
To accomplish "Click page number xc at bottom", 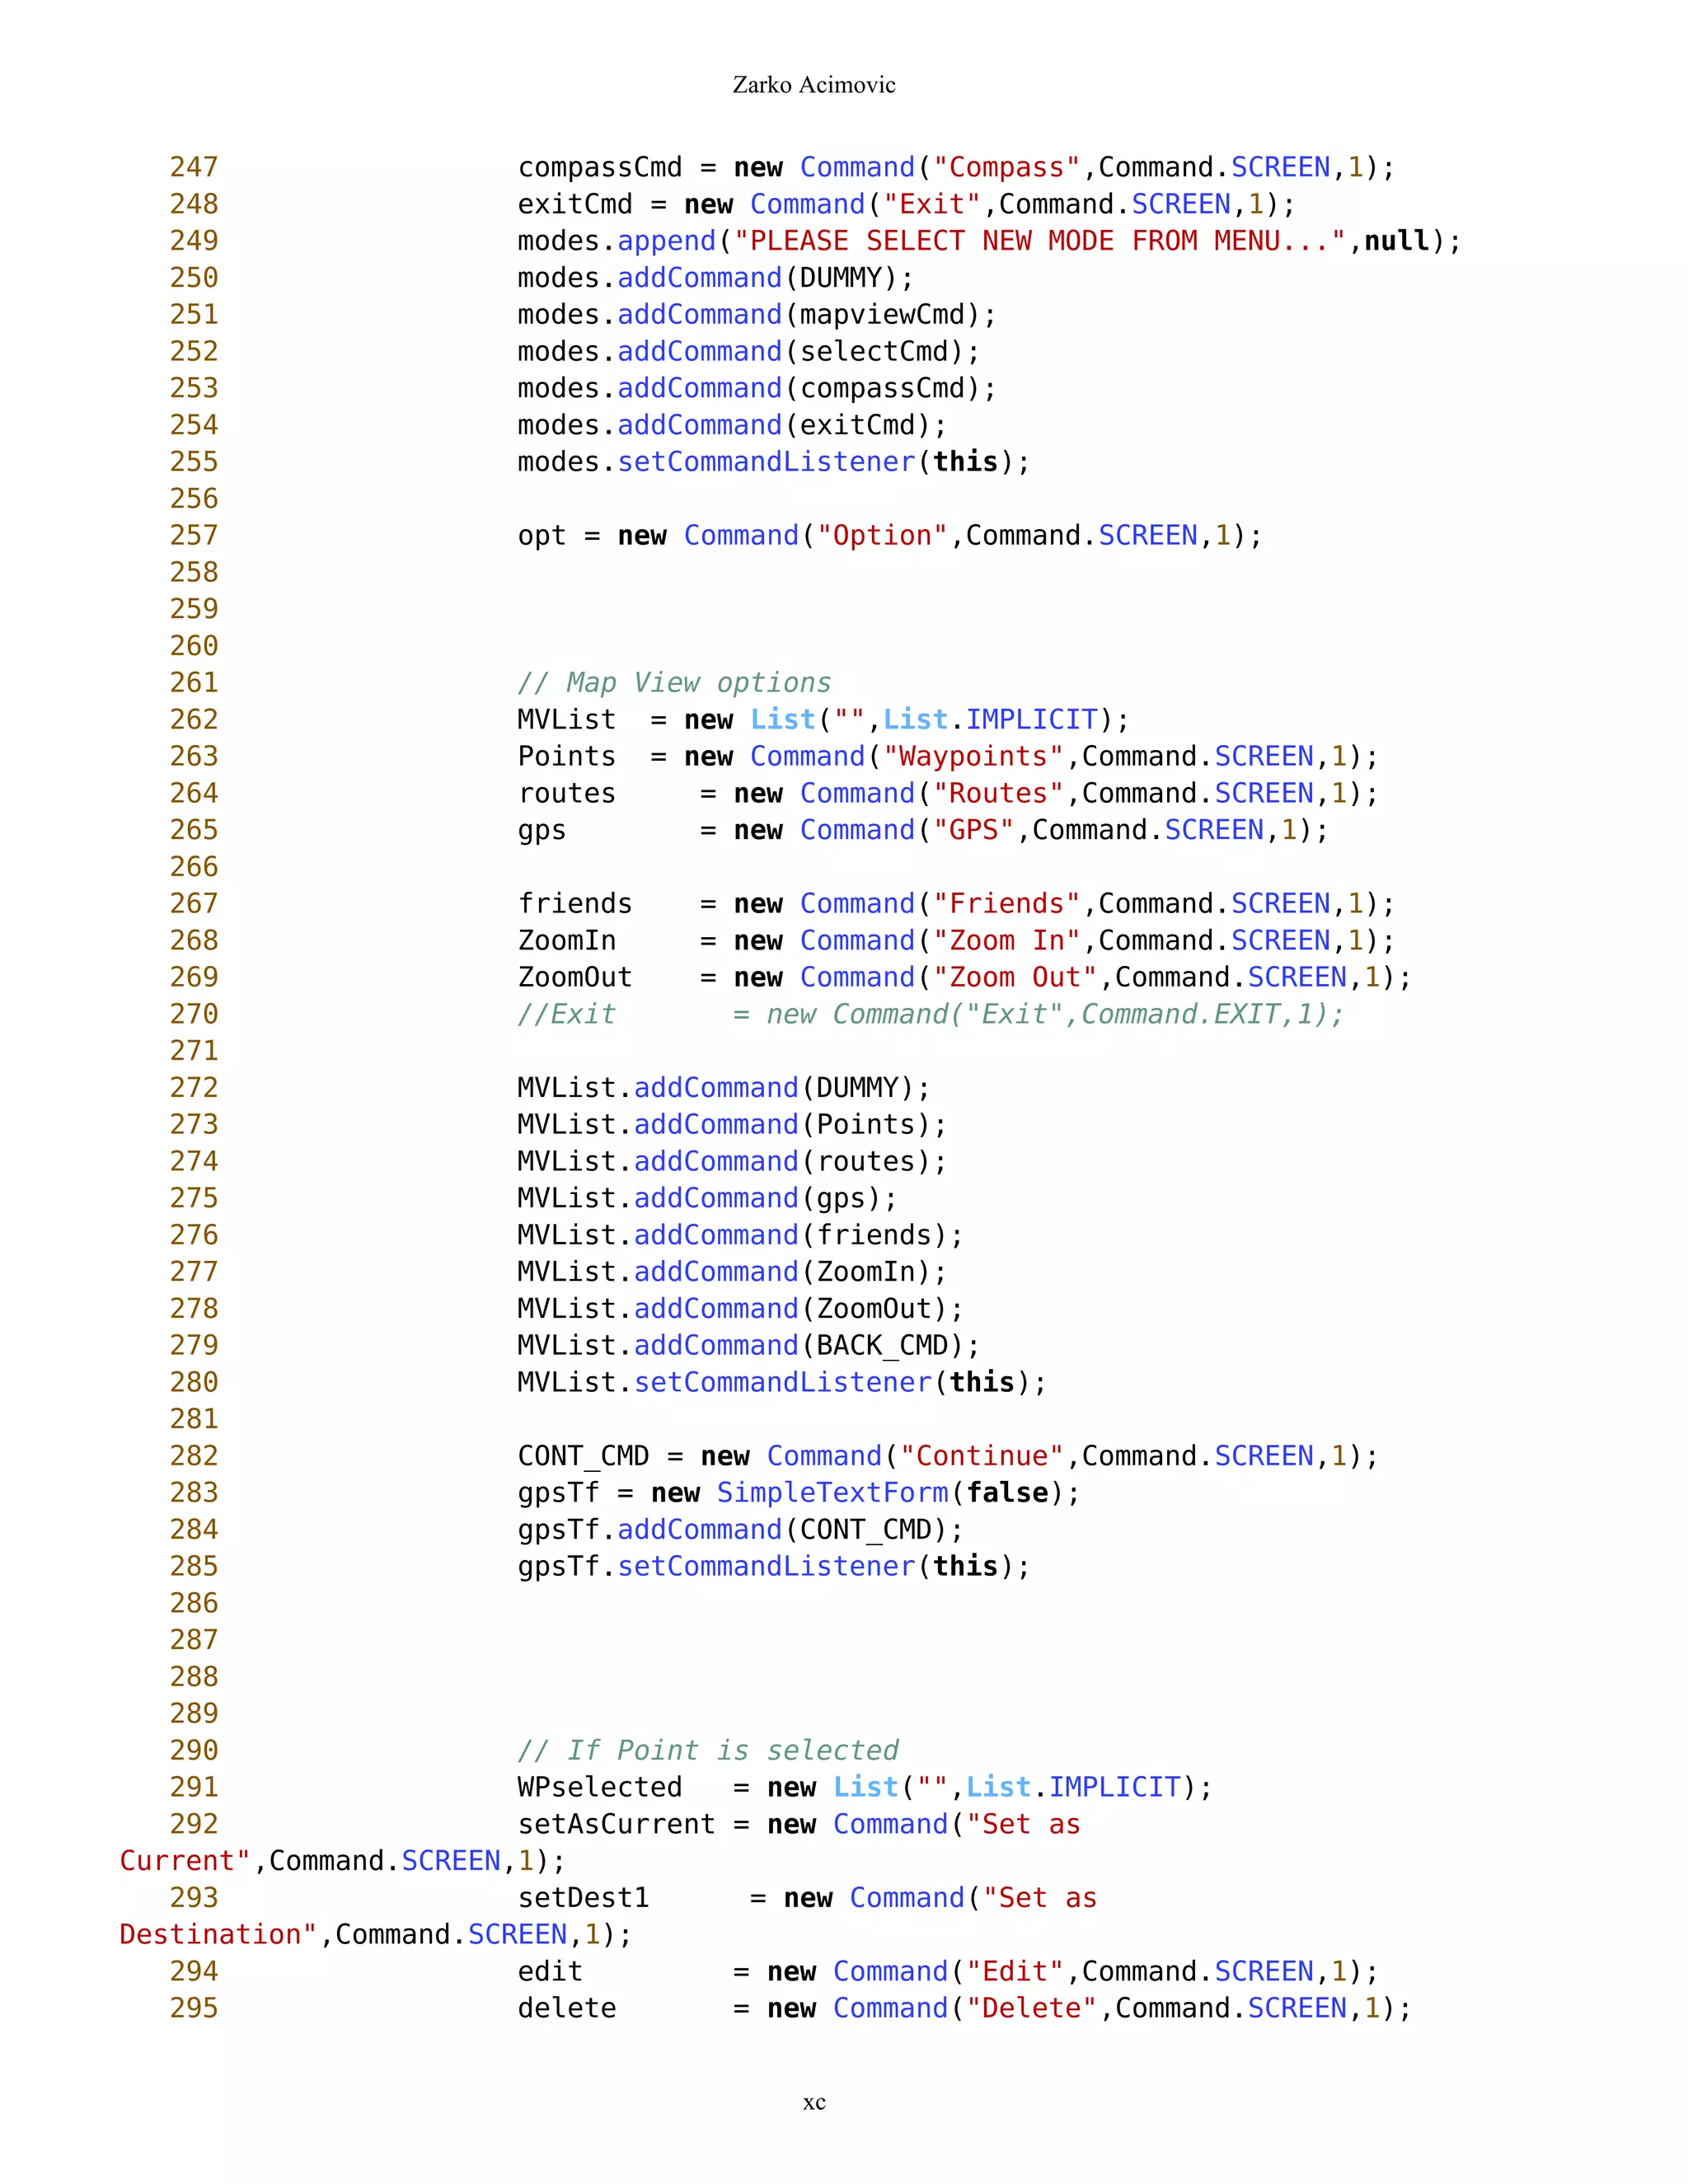I will point(814,2102).
